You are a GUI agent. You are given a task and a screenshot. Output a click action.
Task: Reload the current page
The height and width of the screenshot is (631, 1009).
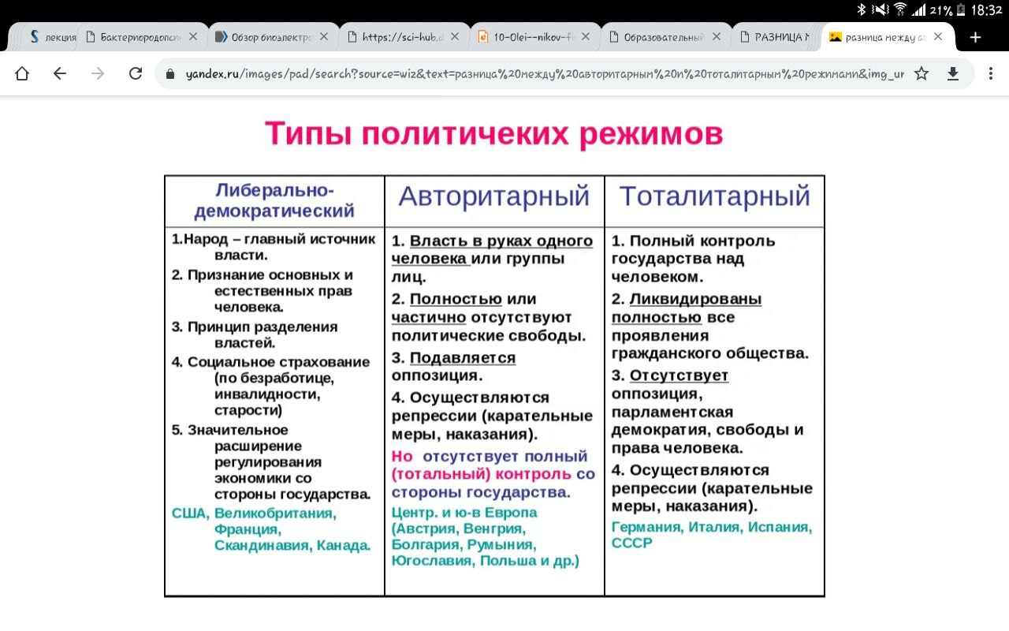pyautogui.click(x=136, y=73)
